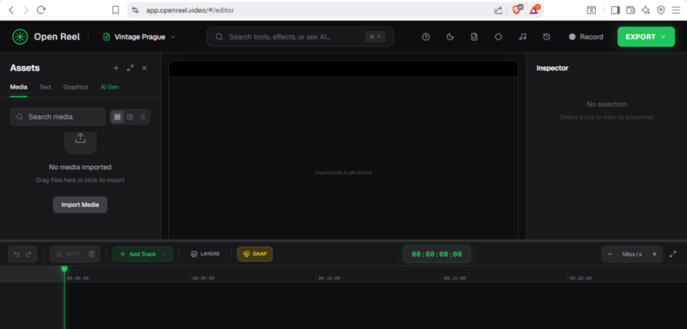Zoom in the timeline with plus
This screenshot has width=687, height=329.
click(x=654, y=254)
